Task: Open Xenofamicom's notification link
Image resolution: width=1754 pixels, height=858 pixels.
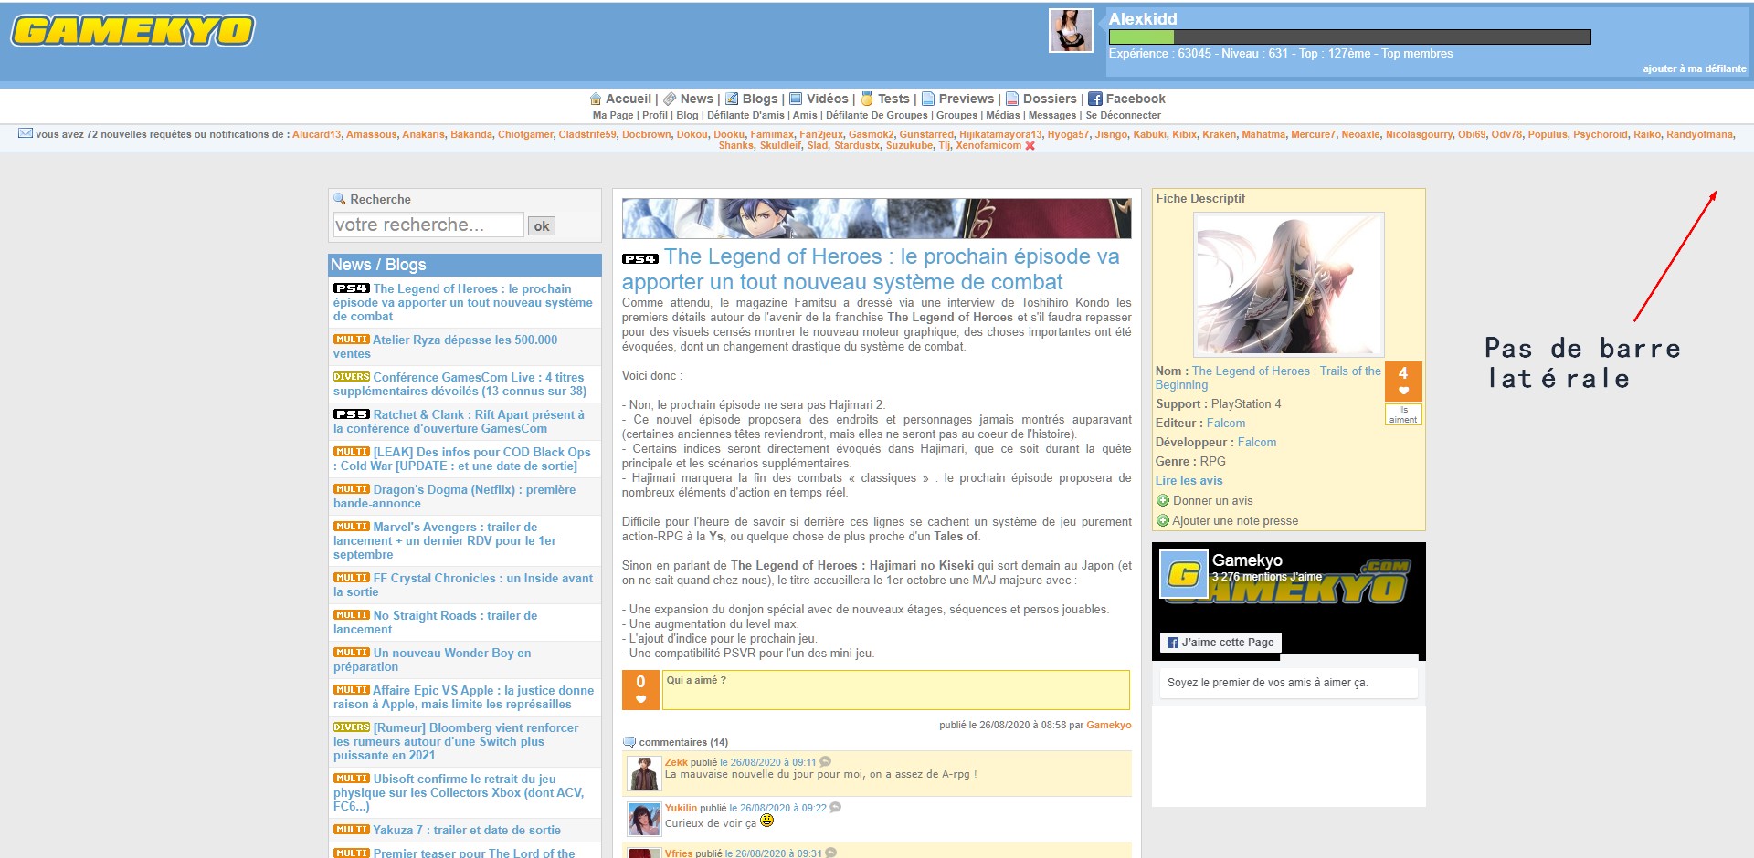Action: [988, 145]
